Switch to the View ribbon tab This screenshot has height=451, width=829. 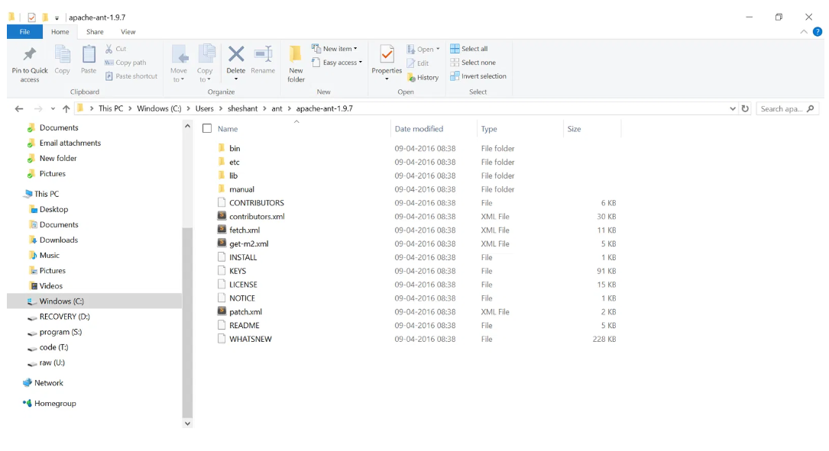[128, 32]
